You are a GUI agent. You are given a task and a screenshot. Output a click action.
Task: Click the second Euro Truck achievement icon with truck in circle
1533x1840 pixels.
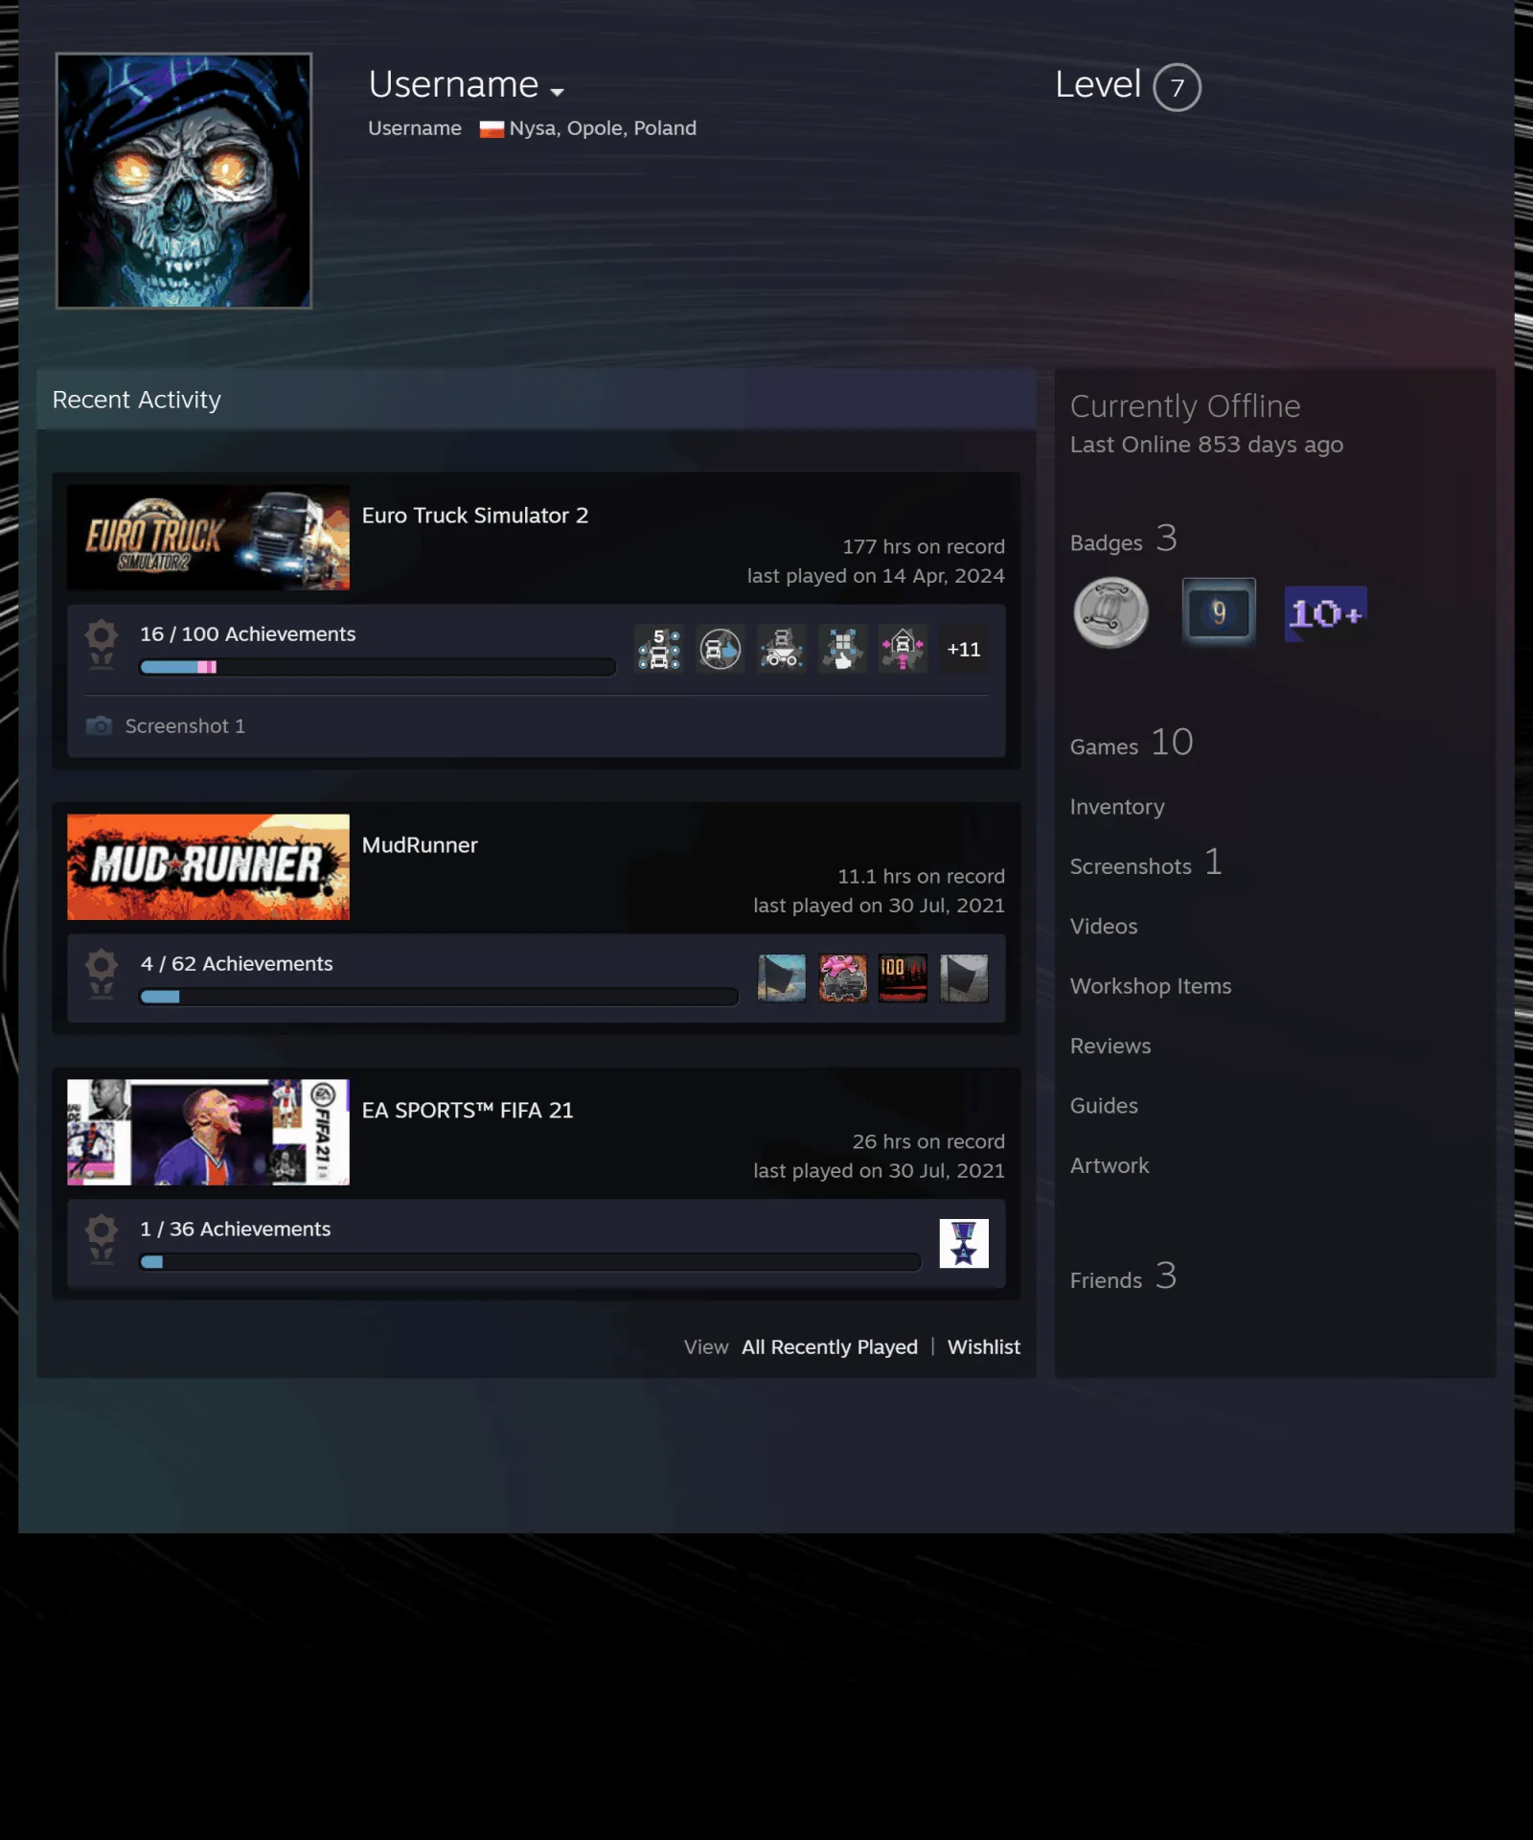(x=721, y=649)
